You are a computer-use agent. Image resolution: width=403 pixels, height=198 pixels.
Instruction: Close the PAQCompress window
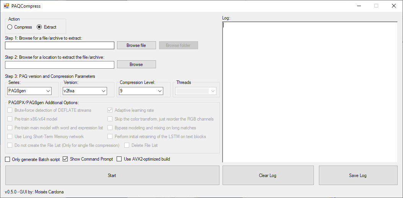(x=394, y=6)
